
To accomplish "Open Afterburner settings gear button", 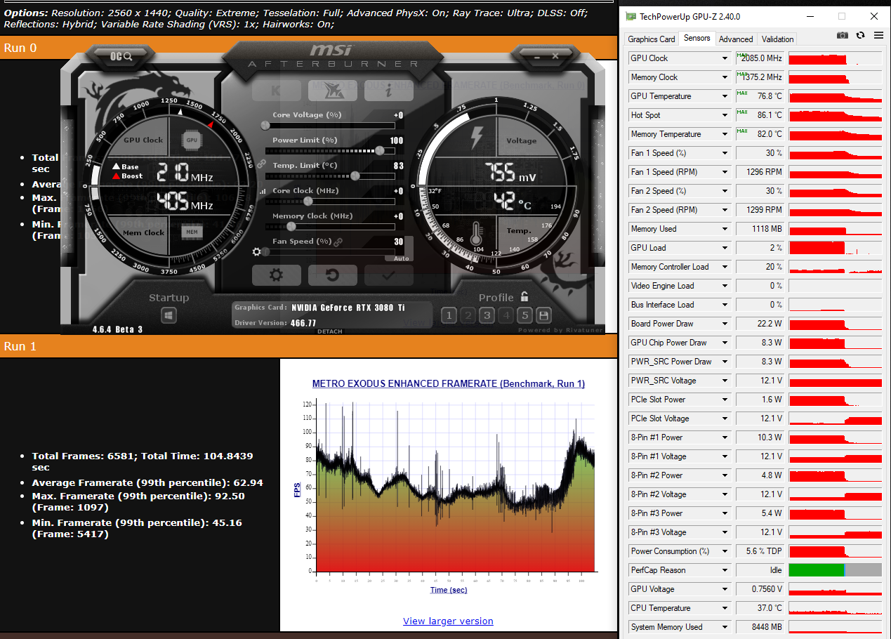I will coord(277,275).
